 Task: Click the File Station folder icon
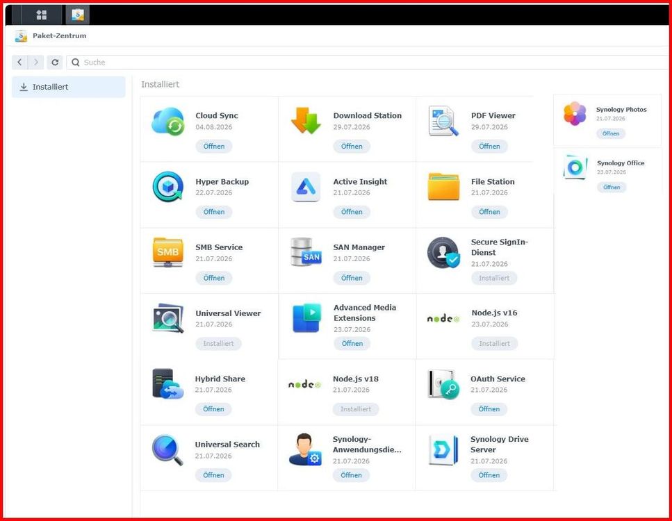[443, 187]
